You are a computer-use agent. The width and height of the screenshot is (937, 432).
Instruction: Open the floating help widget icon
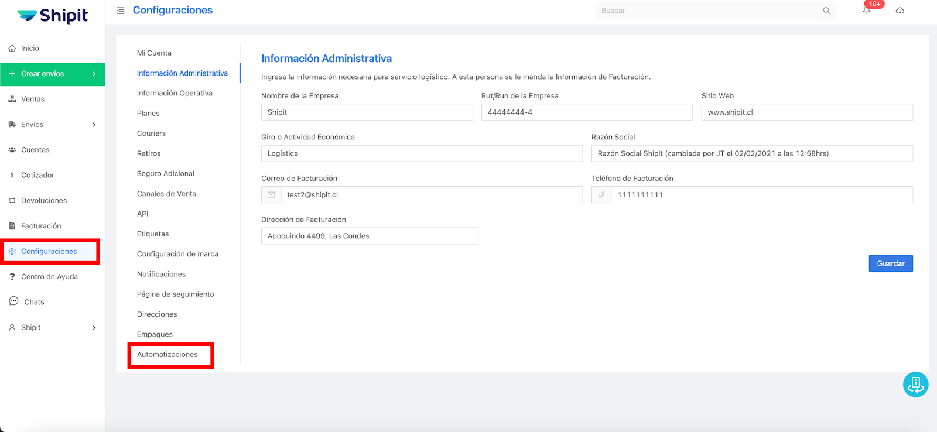tap(915, 385)
